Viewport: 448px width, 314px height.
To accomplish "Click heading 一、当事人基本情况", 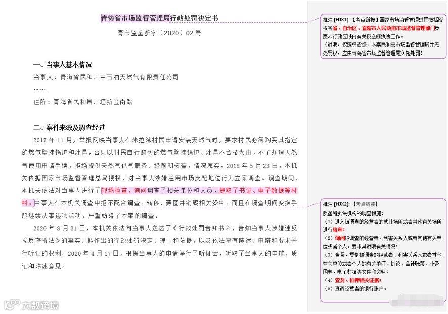I will (x=63, y=65).
